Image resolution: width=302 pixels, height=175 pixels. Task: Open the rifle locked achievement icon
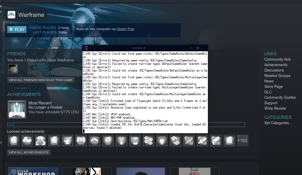click(202, 141)
